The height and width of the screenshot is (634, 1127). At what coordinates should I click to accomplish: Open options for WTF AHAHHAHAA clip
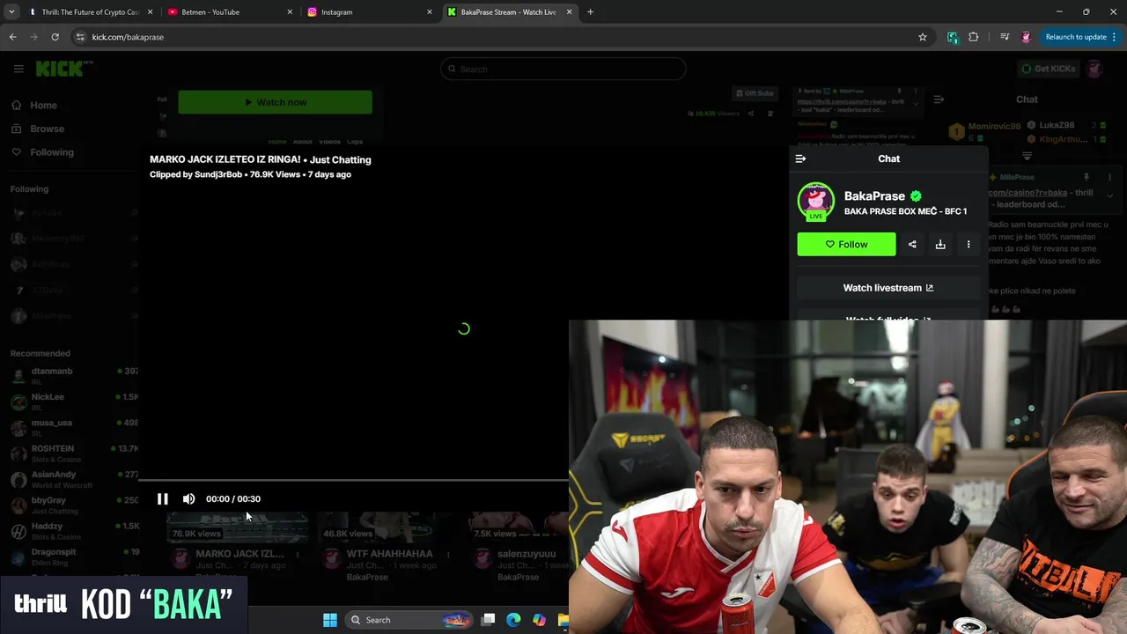(x=448, y=555)
